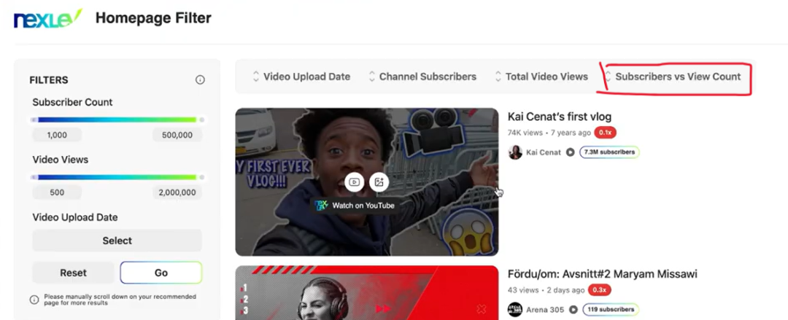
Task: Click play icon beside Kai Cenat name
Action: pyautogui.click(x=571, y=152)
